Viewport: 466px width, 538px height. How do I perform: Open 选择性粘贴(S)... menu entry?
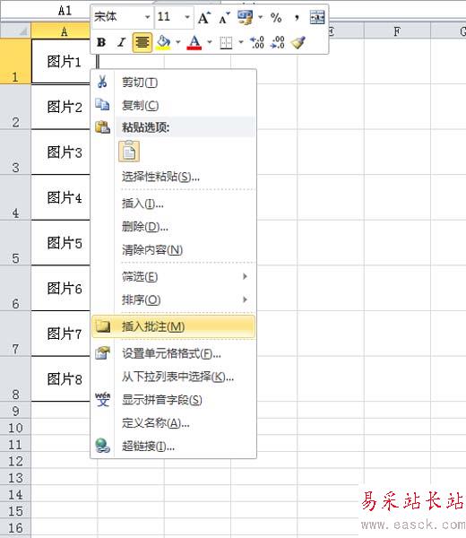point(174,177)
